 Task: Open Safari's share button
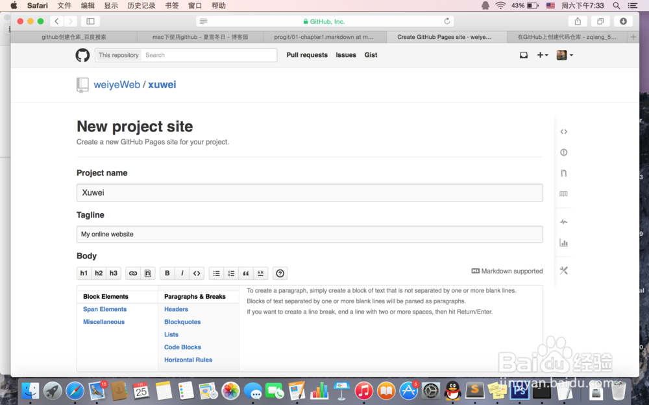coord(578,21)
